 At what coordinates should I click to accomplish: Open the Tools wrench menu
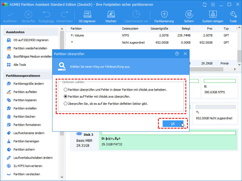(233, 17)
